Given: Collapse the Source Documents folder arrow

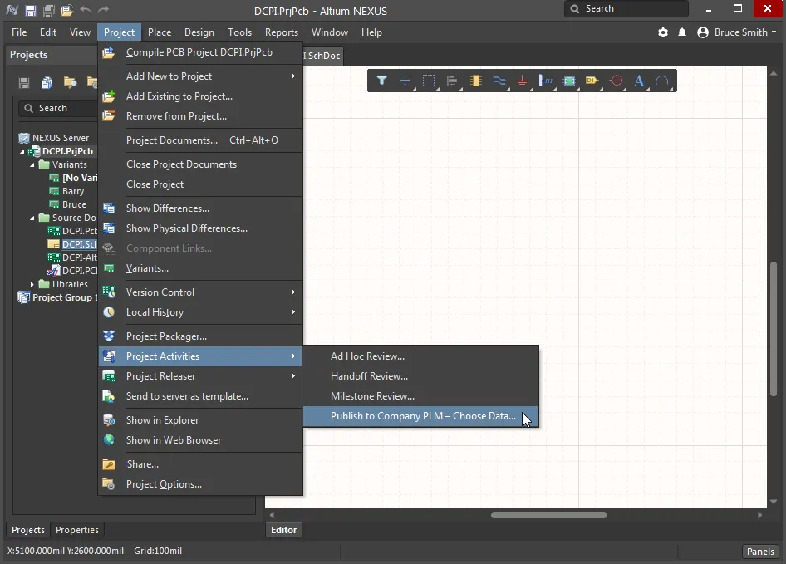Looking at the screenshot, I should 32,218.
